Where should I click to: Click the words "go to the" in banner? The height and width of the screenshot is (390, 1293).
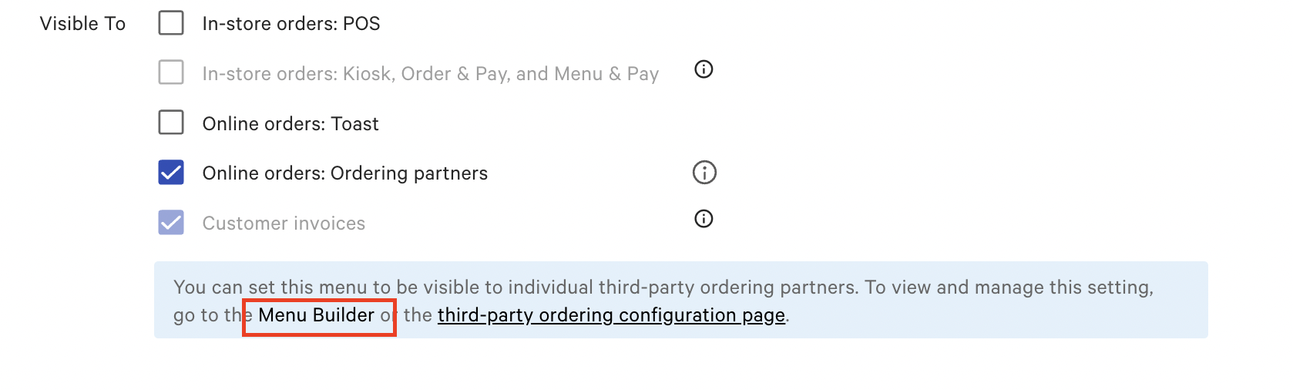point(213,315)
